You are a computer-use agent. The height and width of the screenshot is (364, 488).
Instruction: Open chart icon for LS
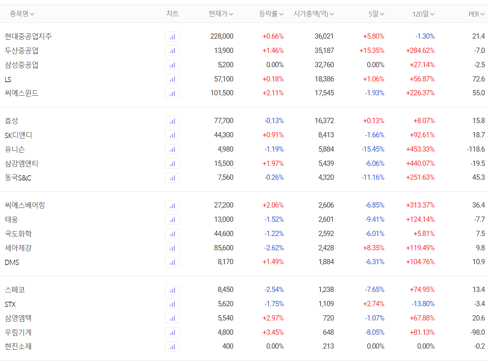coord(172,79)
